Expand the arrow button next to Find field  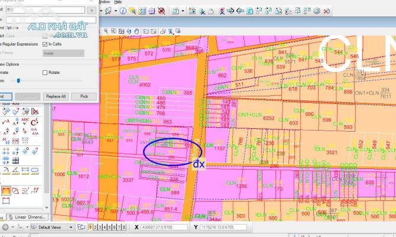click(x=92, y=10)
